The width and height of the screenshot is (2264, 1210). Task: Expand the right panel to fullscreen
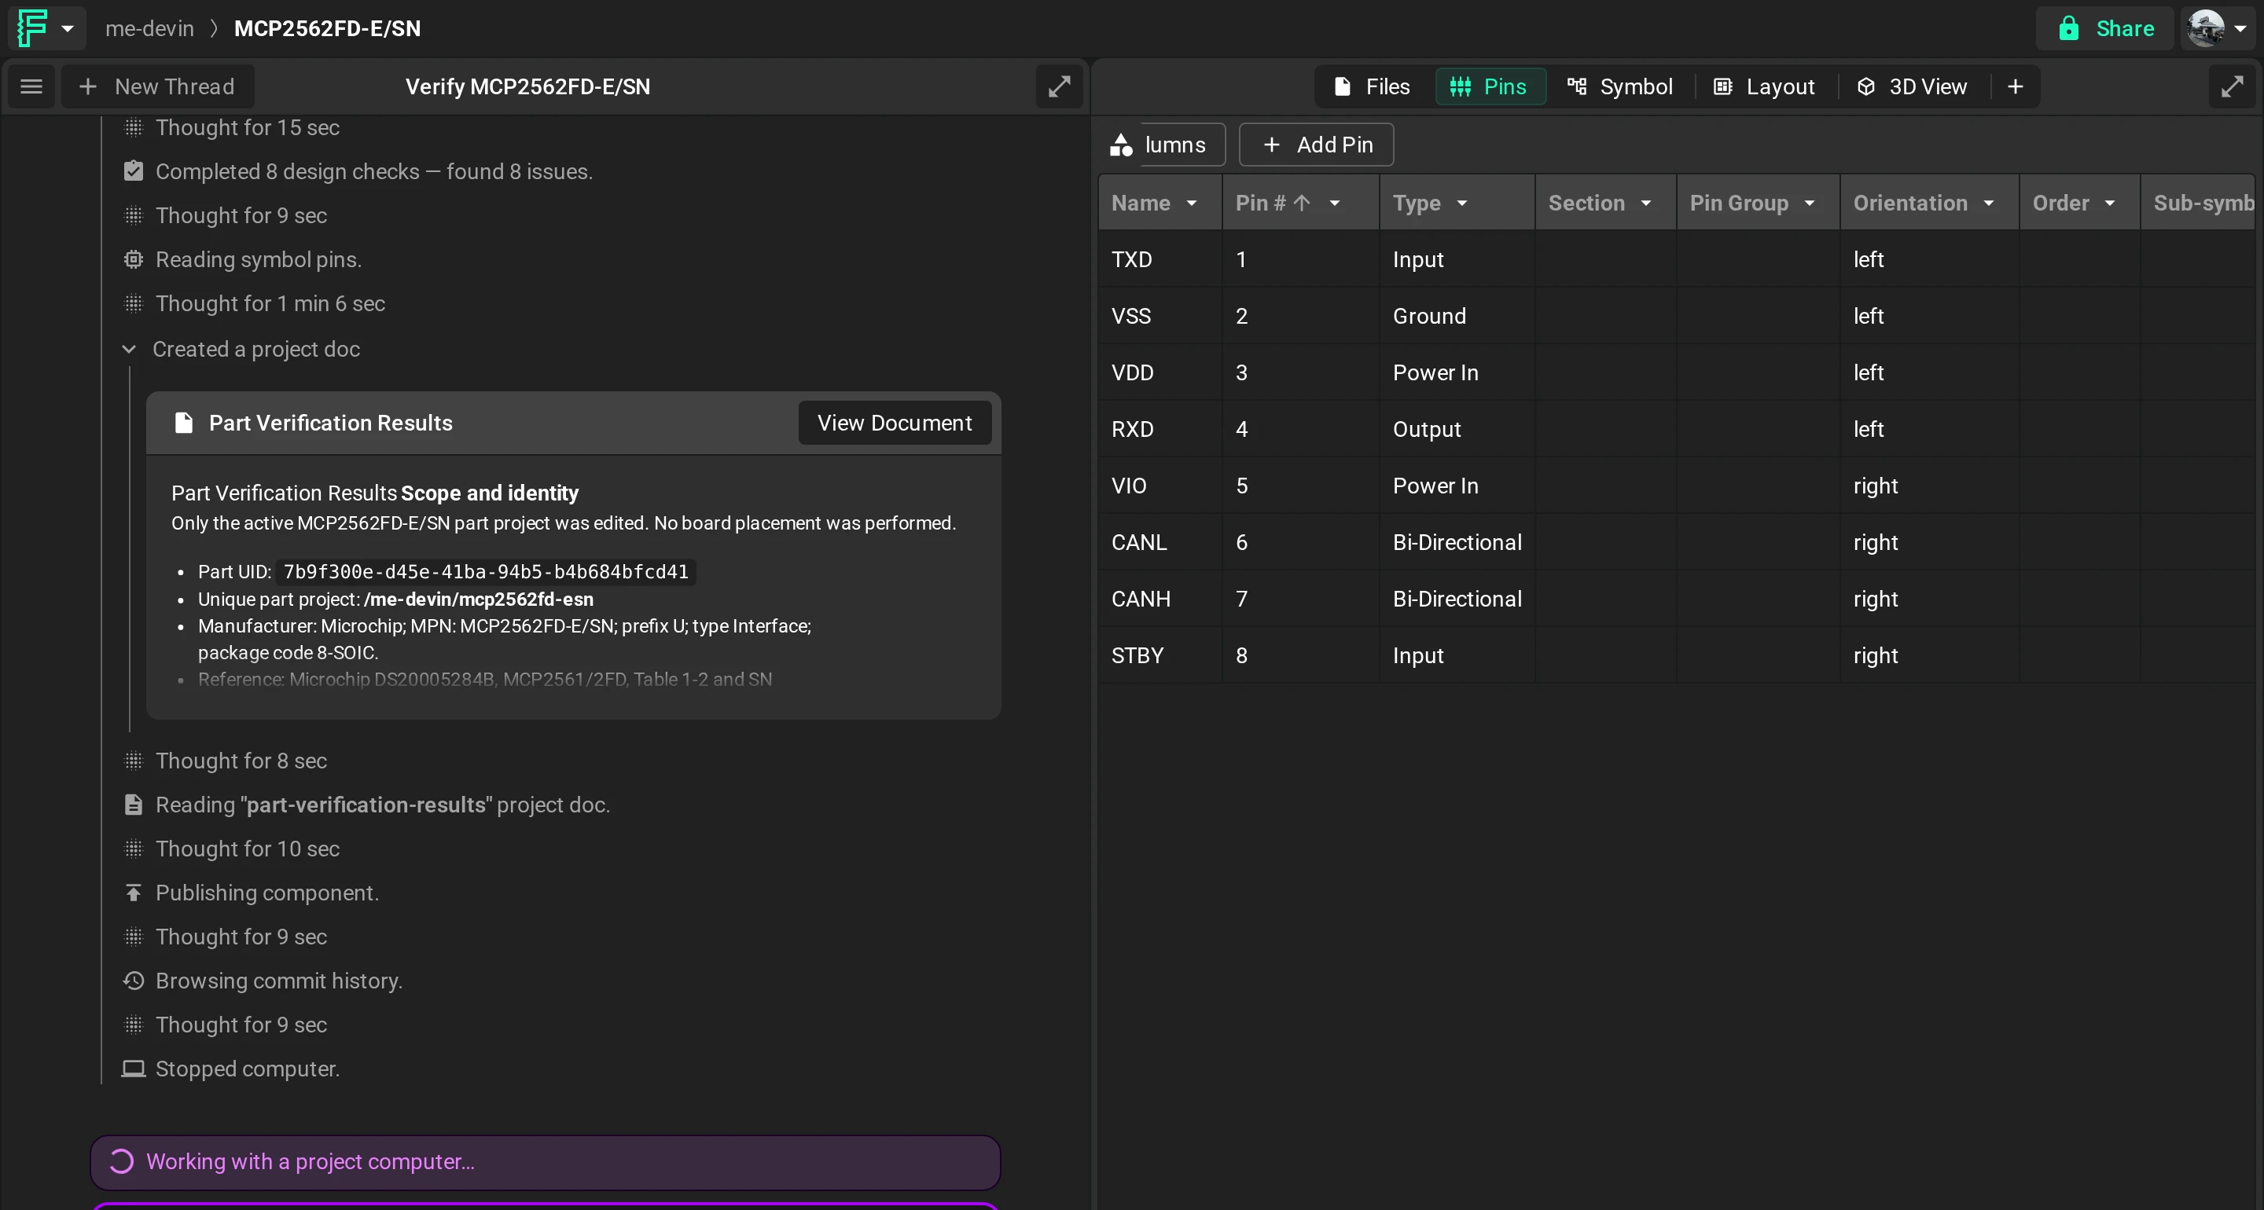(2233, 86)
